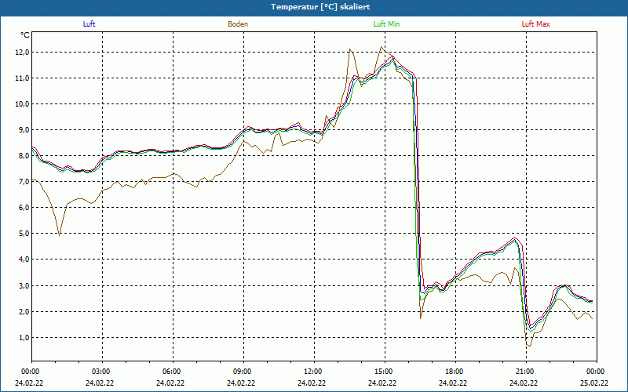Click the title 'Temperatur [°C] skaliert'
This screenshot has width=628, height=392.
(320, 7)
